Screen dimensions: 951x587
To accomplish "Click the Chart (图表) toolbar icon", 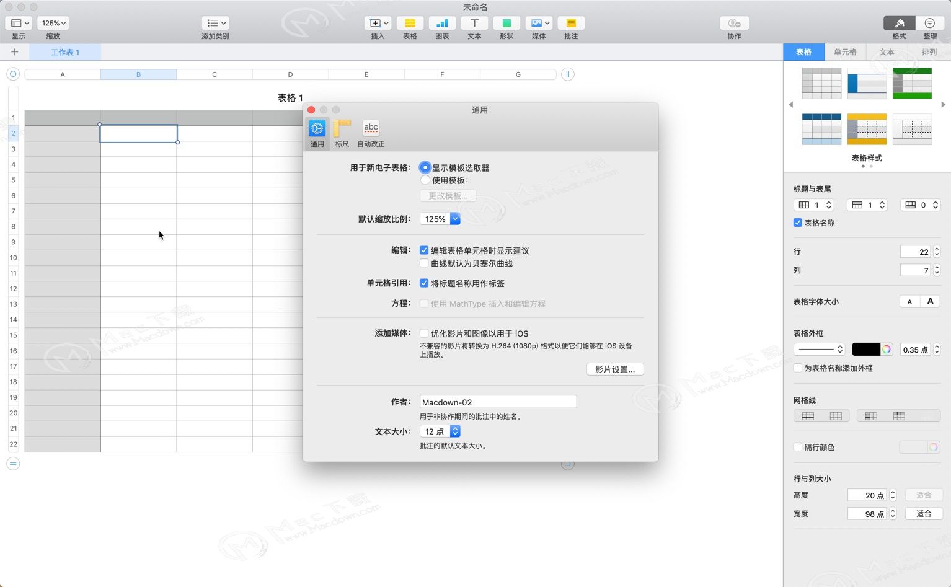I will point(442,24).
